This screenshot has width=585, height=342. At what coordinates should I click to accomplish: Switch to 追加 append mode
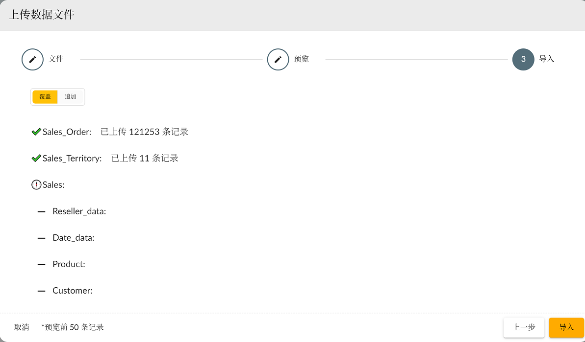[71, 97]
